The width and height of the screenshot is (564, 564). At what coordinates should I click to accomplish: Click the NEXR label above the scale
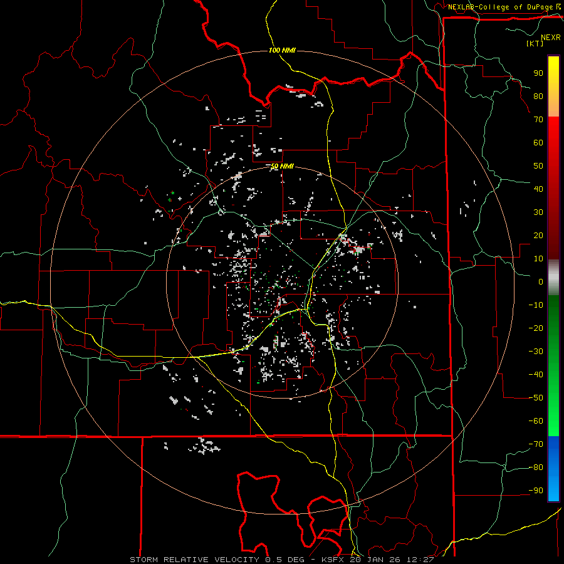click(x=550, y=38)
